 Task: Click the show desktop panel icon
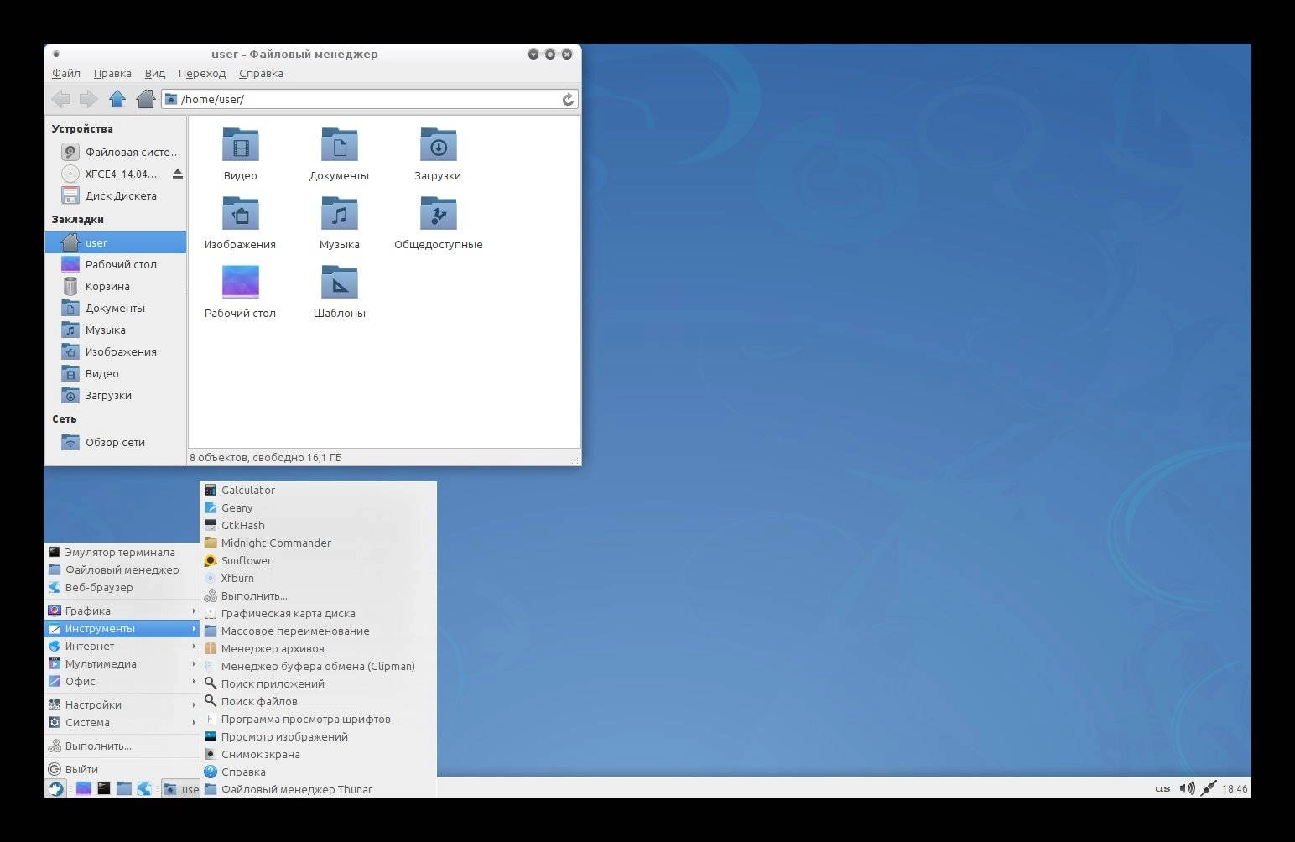(x=83, y=788)
